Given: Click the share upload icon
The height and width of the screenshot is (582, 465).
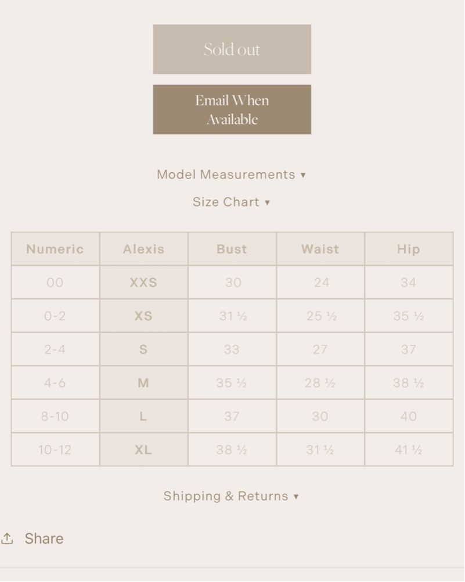Looking at the screenshot, I should [x=7, y=538].
